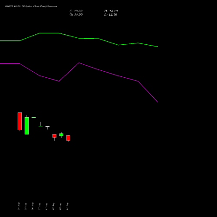
Task: Select the high value H: 14.10
Action: coord(111,11)
